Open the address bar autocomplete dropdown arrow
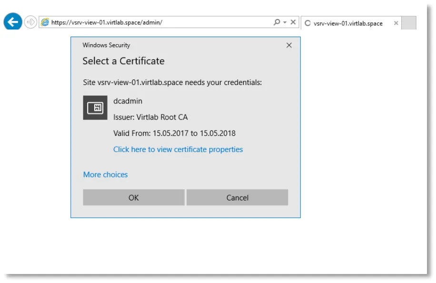Image resolution: width=436 pixels, height=283 pixels. click(x=285, y=22)
